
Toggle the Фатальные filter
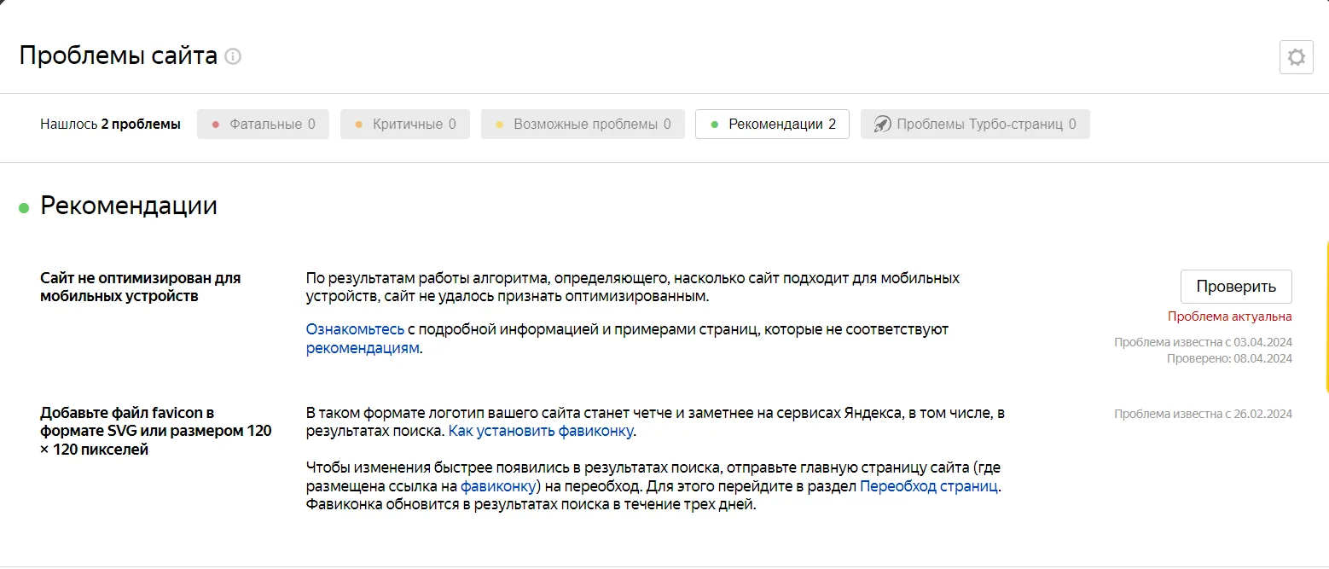[263, 124]
